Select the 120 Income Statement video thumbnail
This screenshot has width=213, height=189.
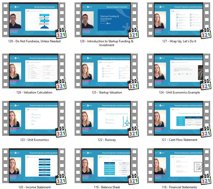point(34,166)
